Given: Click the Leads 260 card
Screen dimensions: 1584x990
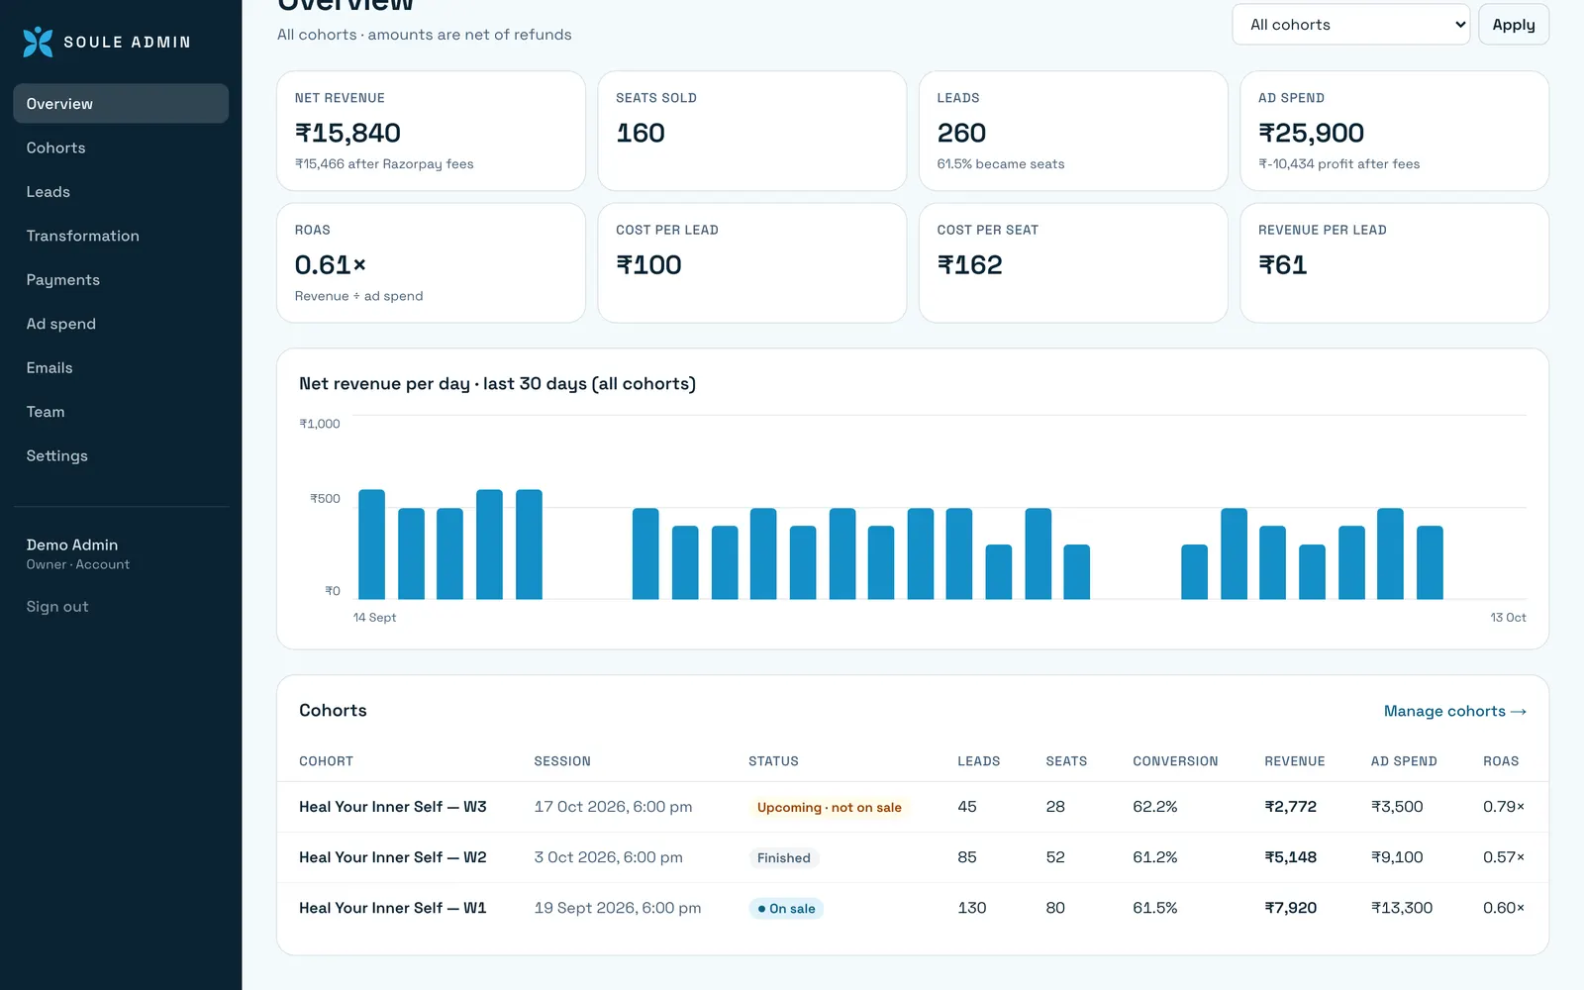Looking at the screenshot, I should [1073, 131].
